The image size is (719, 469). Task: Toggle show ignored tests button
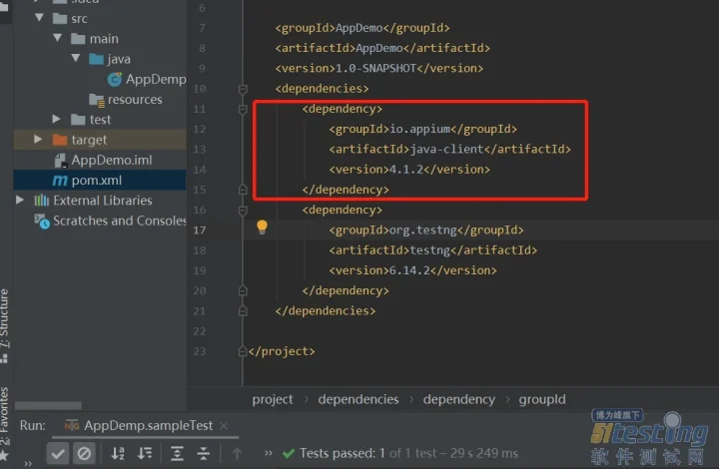84,453
